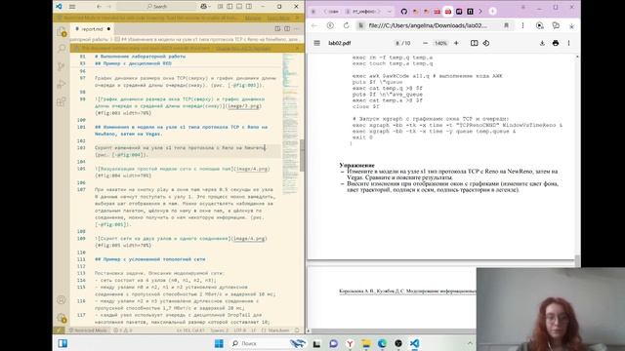625x351 pixels.
Task: Download the lab02.pdf file
Action: tap(542, 43)
